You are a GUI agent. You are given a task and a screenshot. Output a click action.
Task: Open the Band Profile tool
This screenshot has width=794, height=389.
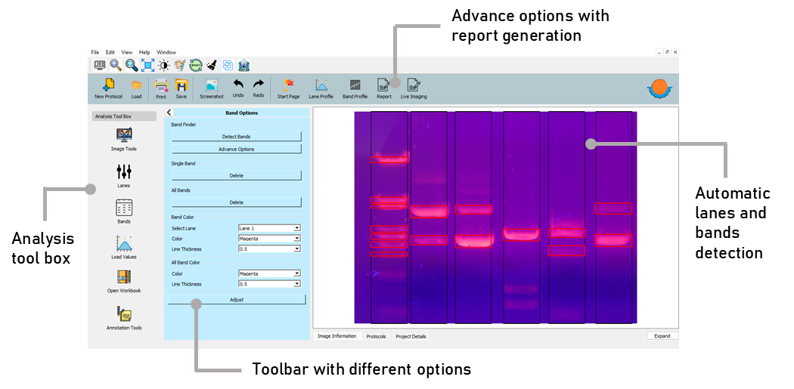355,85
